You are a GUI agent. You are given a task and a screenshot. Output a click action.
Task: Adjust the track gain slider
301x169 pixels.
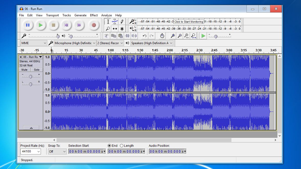click(x=30, y=77)
